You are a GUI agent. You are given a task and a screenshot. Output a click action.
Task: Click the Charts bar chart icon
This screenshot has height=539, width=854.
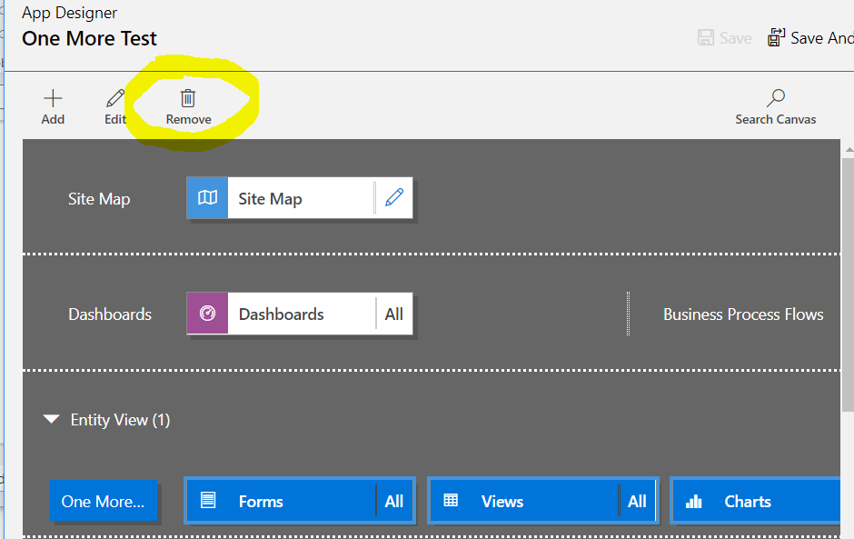click(693, 501)
